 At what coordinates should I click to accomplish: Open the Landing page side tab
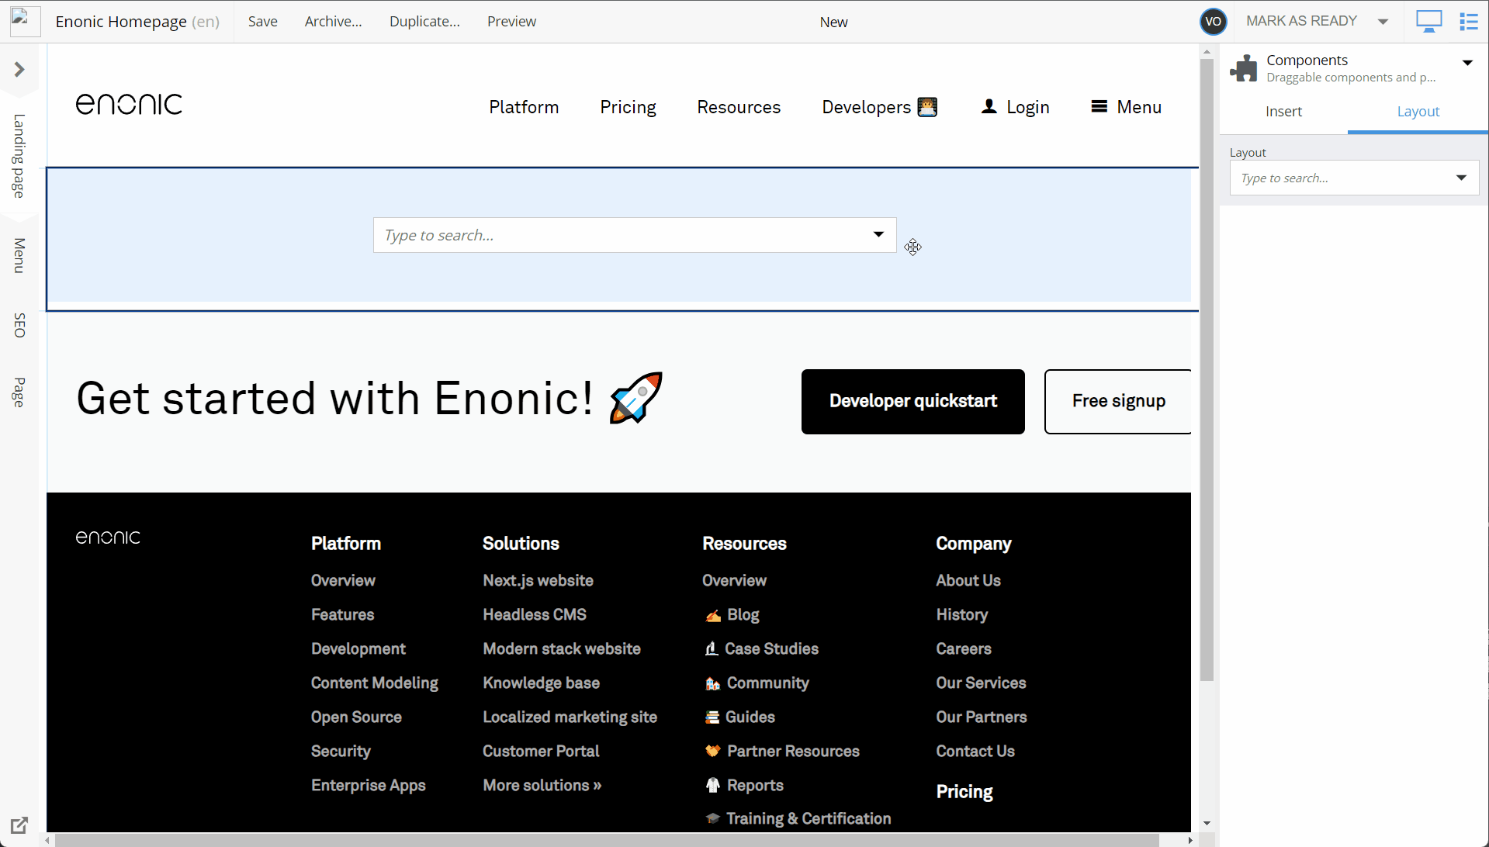pyautogui.click(x=19, y=155)
